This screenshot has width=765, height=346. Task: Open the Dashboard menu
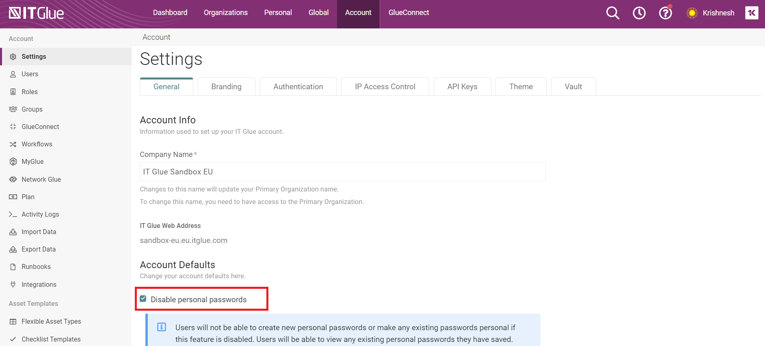tap(170, 13)
